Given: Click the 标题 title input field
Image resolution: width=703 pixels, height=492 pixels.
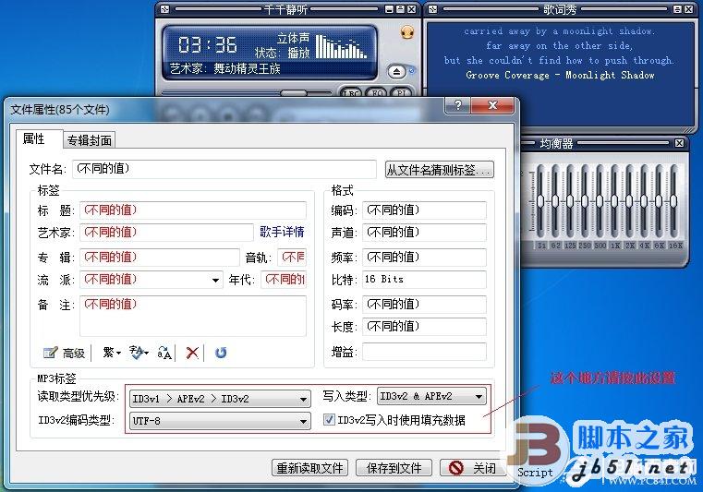Looking at the screenshot, I should click(x=193, y=210).
